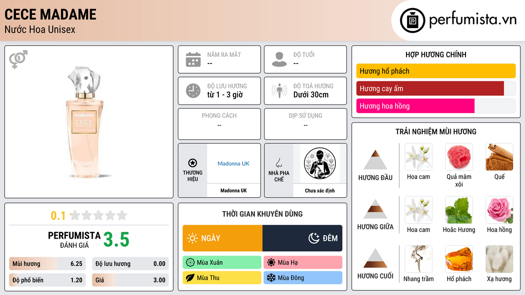Click the Độ lưu hương 0.00 rating bar

pos(130,264)
